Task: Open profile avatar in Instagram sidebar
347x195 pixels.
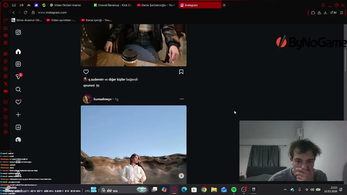Action: click(x=18, y=140)
